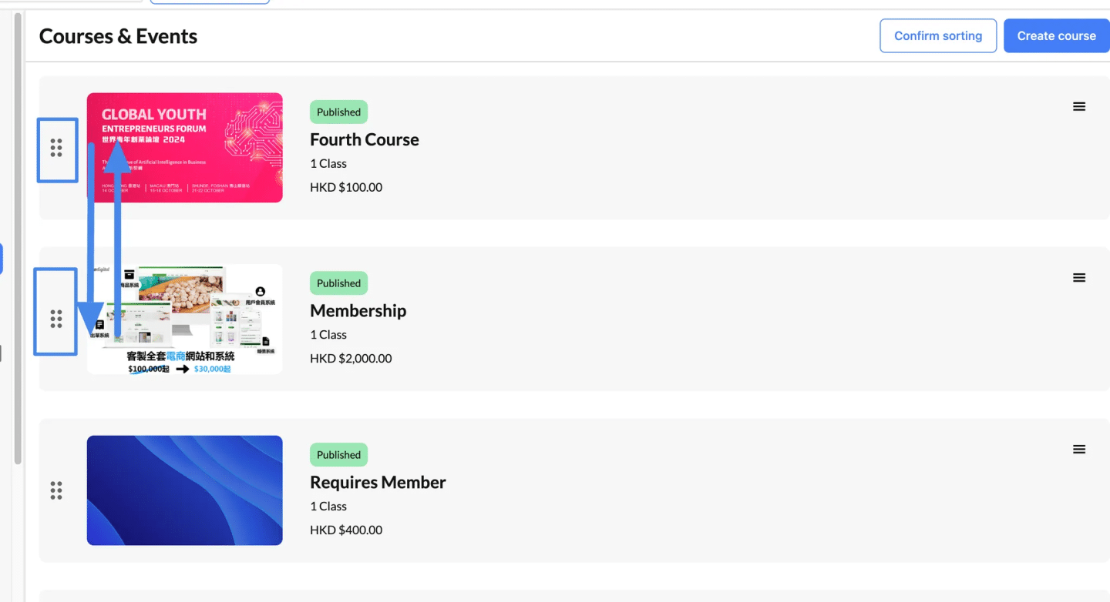Select the Membership course title
Screen dimensions: 1110x602
(358, 310)
